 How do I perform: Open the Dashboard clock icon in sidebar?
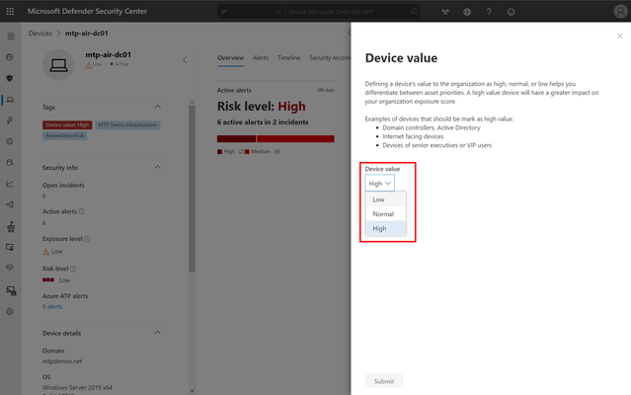[x=10, y=57]
